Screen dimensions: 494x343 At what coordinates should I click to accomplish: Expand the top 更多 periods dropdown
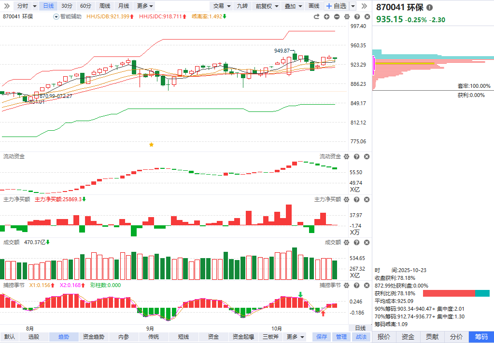click(145, 6)
